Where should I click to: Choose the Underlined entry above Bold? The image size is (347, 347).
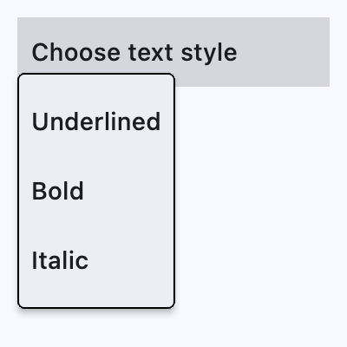point(96,121)
